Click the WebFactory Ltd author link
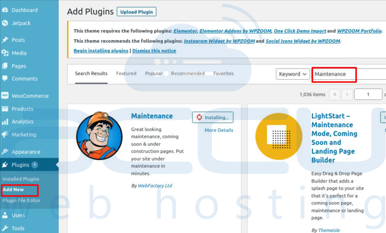The width and height of the screenshot is (386, 233). point(155,185)
